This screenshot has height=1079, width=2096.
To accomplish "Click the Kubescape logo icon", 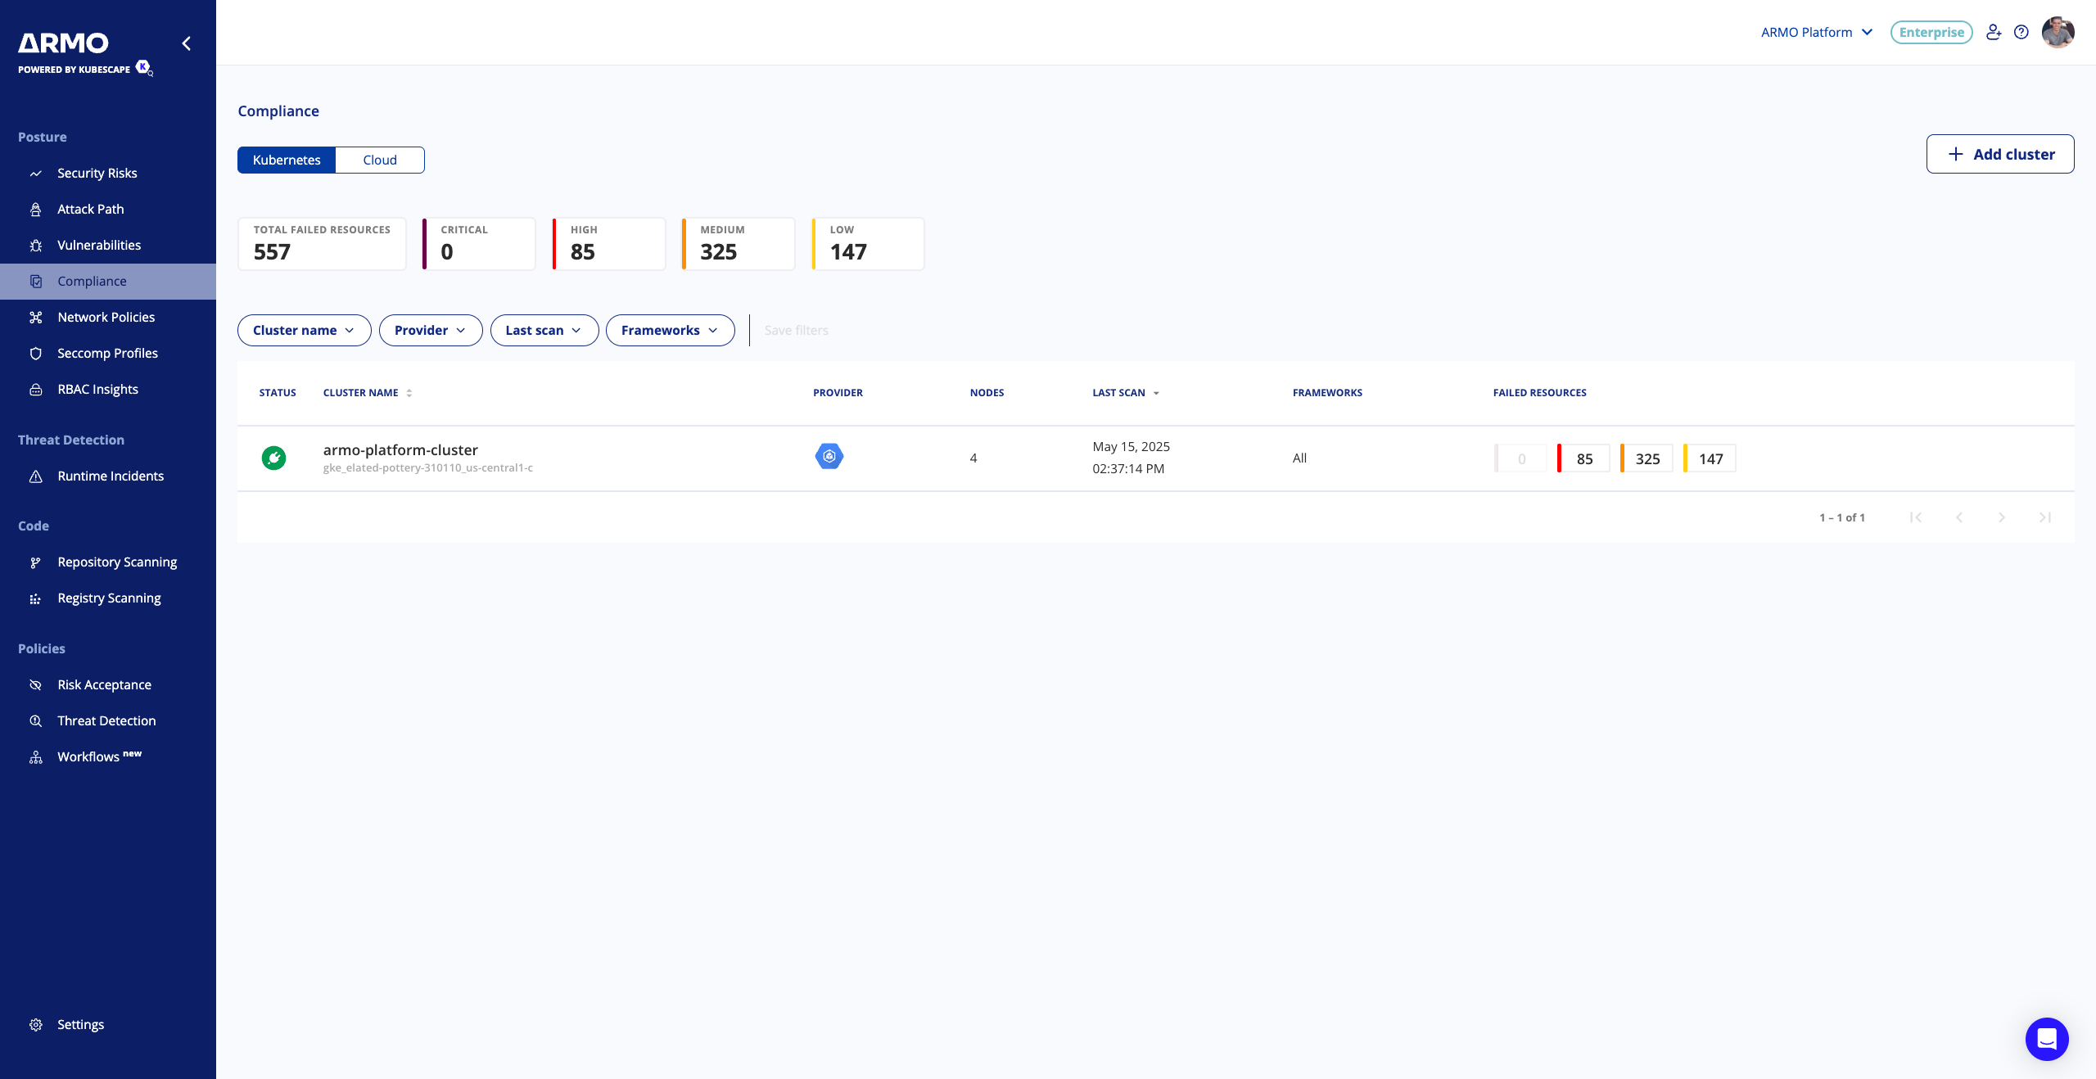I will click(143, 67).
